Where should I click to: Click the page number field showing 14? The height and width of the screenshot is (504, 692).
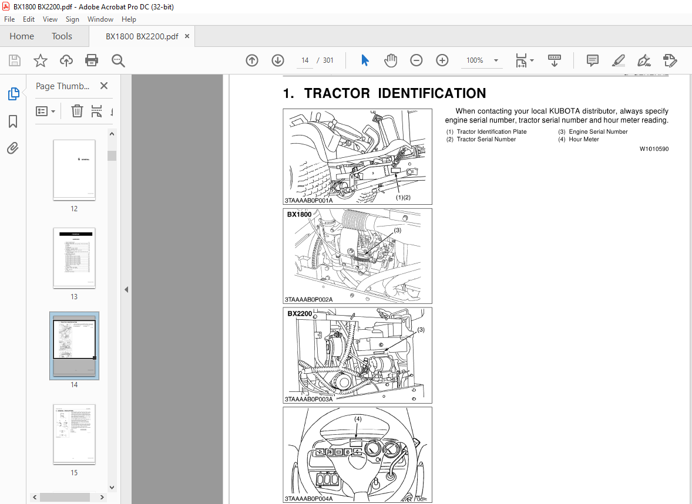point(304,60)
